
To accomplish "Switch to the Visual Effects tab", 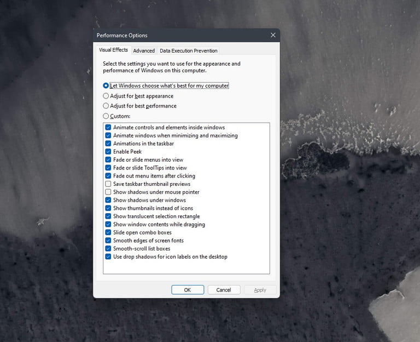I will (113, 50).
